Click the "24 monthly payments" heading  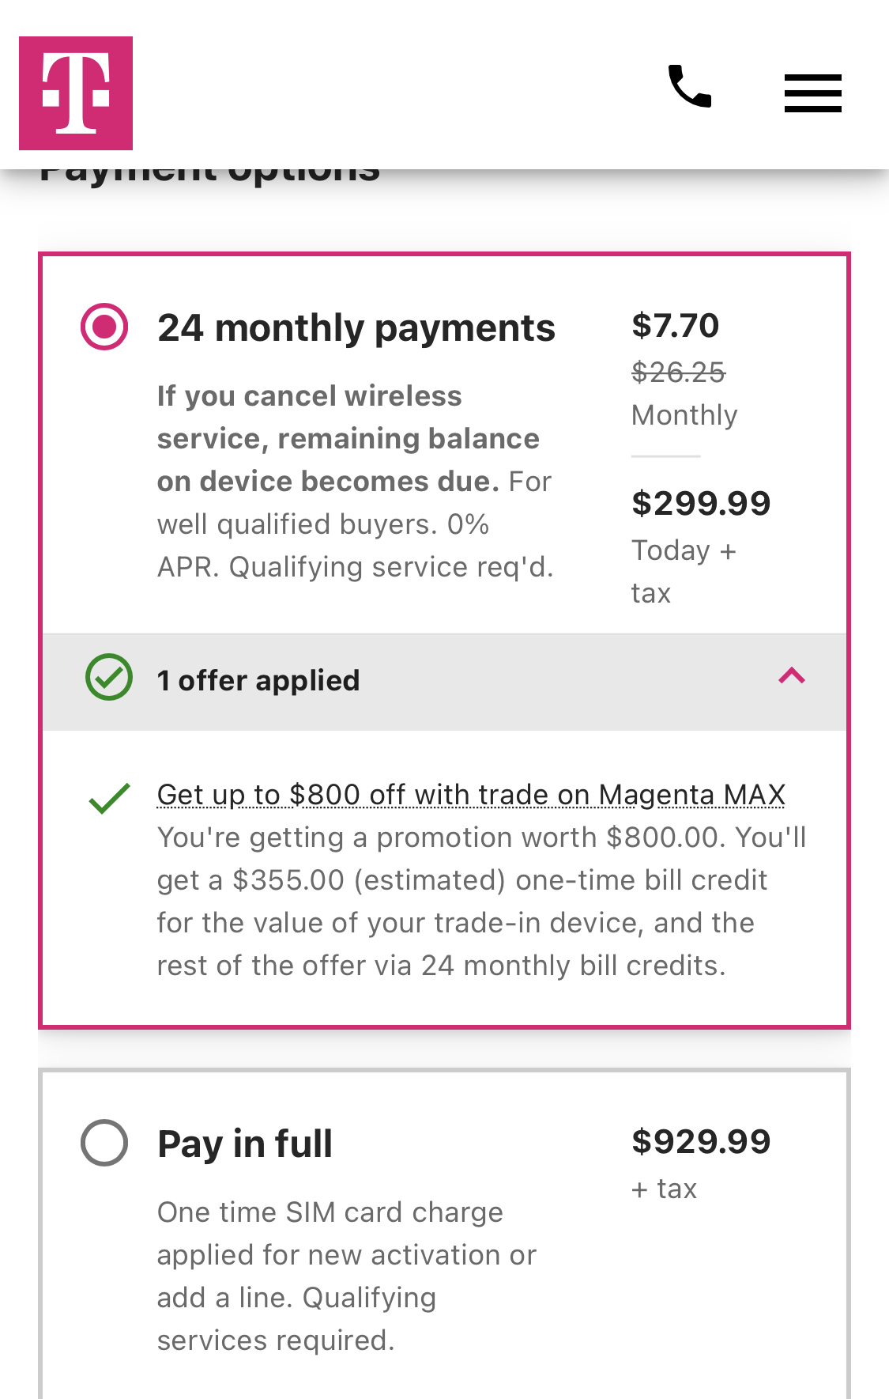[356, 328]
